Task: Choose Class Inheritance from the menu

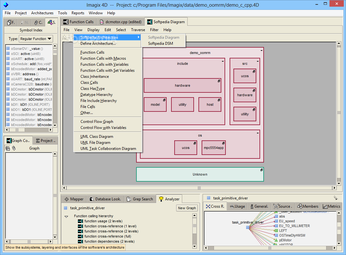Action: pos(94,77)
